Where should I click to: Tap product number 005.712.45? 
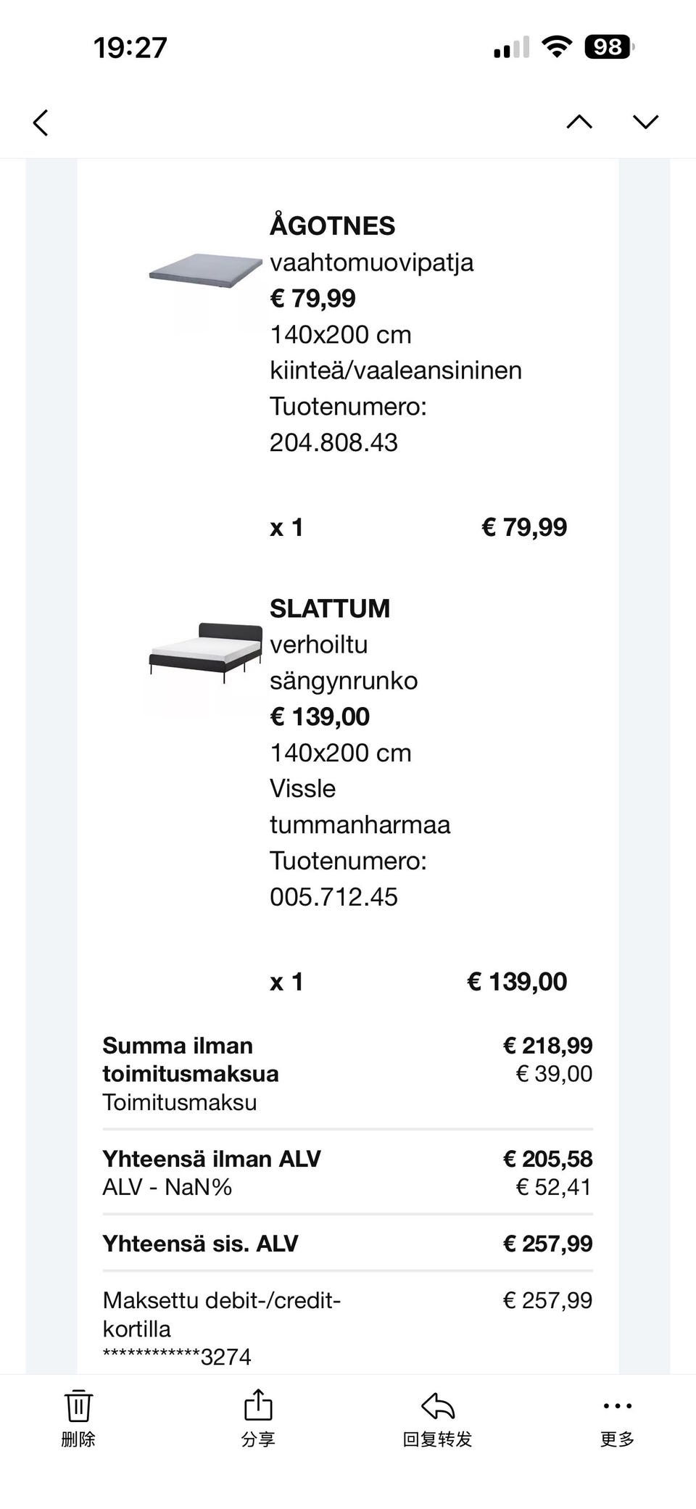[333, 897]
